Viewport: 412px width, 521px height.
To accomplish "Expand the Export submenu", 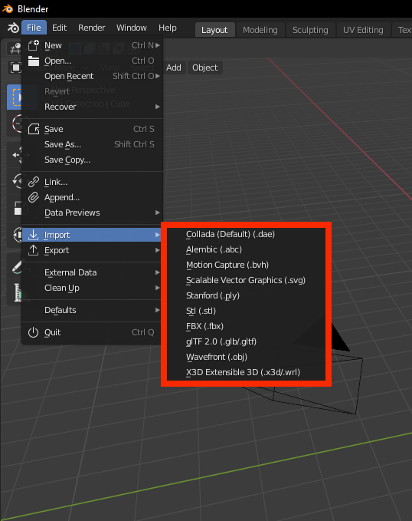I will (93, 250).
